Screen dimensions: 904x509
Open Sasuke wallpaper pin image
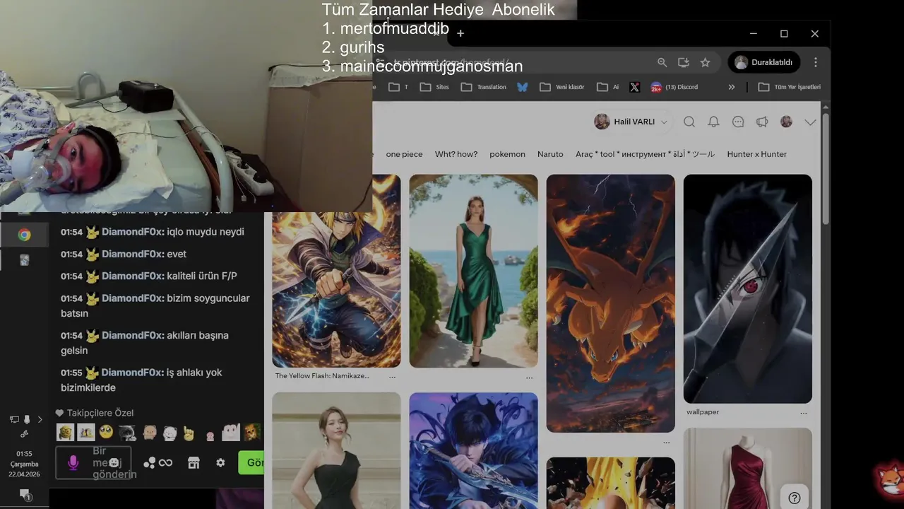(x=747, y=289)
